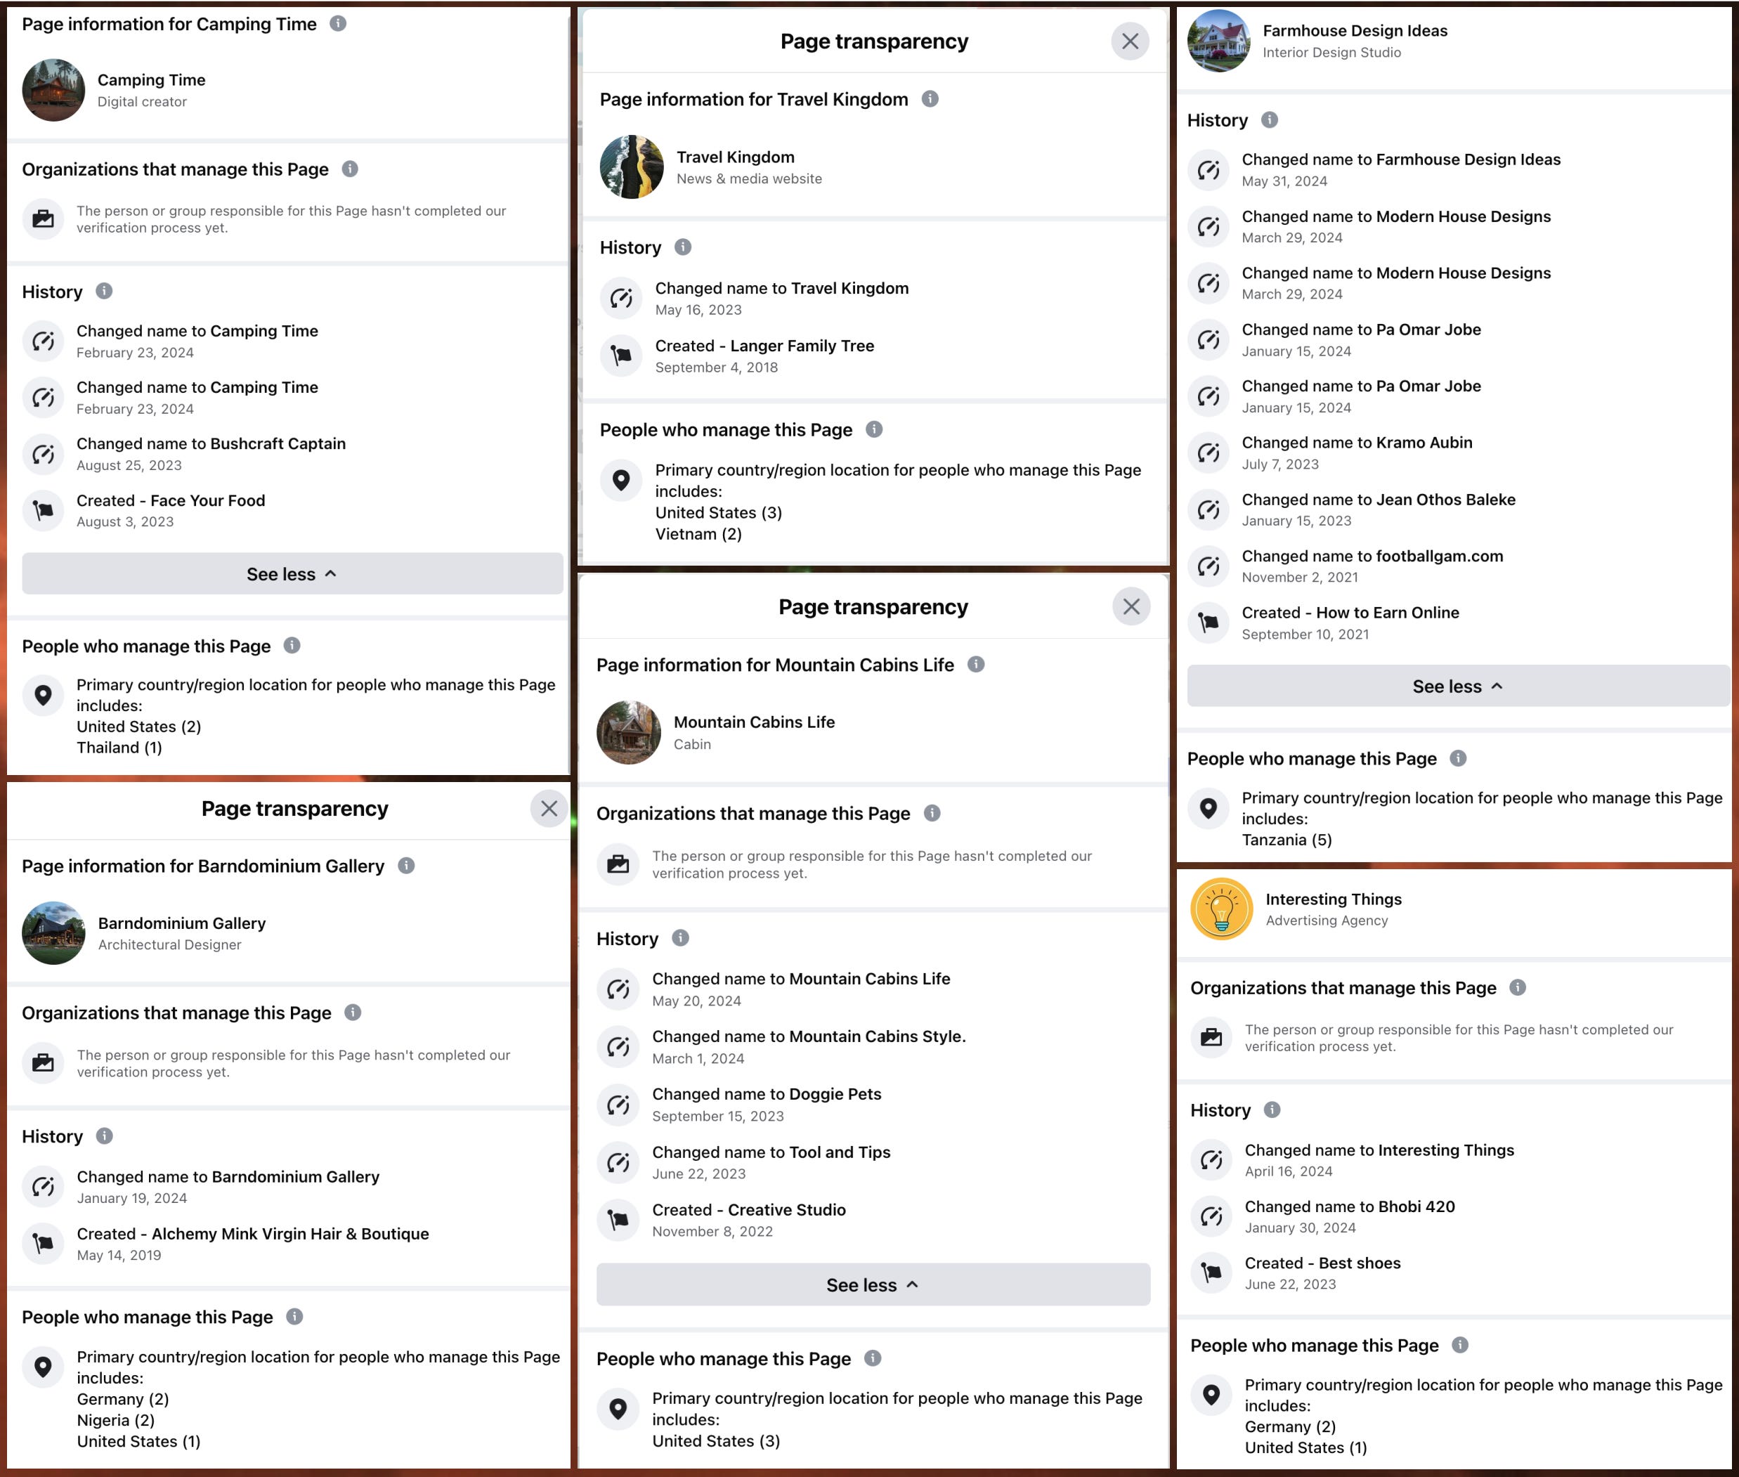This screenshot has height=1477, width=1739.
Task: Click info icon next to Camping Time History heading
Action: pyautogui.click(x=104, y=290)
